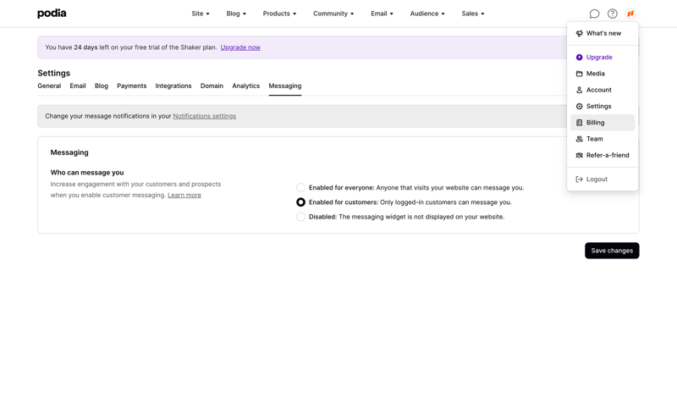
Task: Click the Logout arrow icon
Action: click(x=580, y=179)
